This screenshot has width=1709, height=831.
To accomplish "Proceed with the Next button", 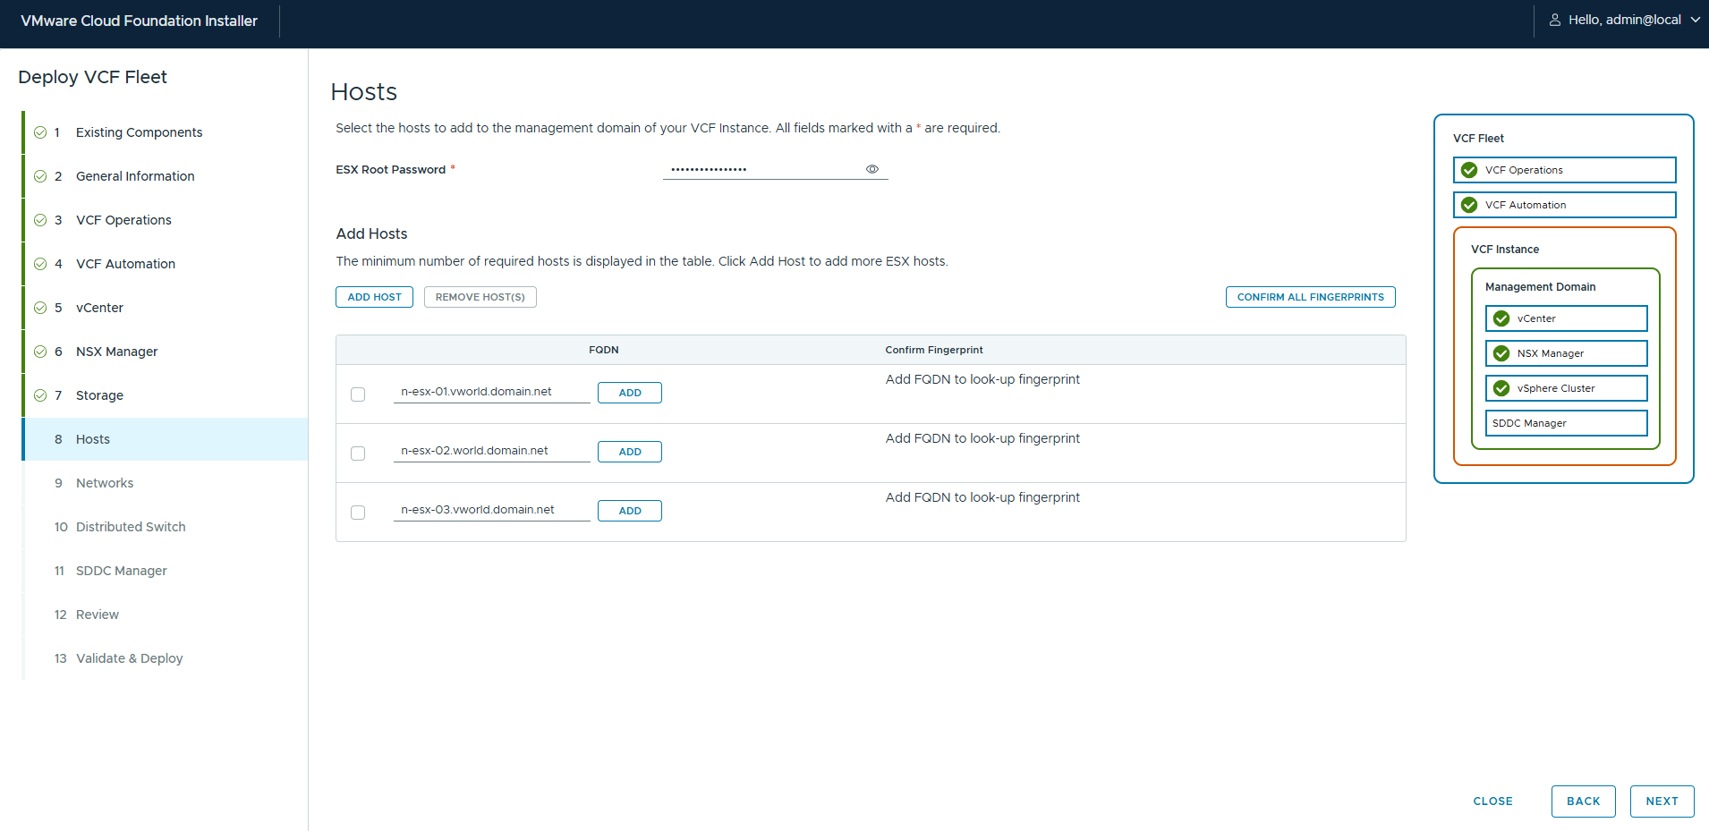I will 1662,801.
